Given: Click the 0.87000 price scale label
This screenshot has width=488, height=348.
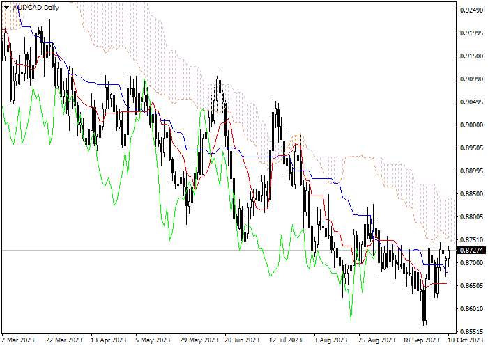Looking at the screenshot, I should [x=470, y=263].
